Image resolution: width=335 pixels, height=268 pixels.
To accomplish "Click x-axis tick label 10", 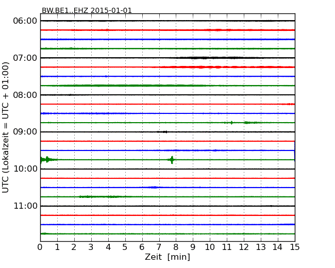I will [x=210, y=247].
